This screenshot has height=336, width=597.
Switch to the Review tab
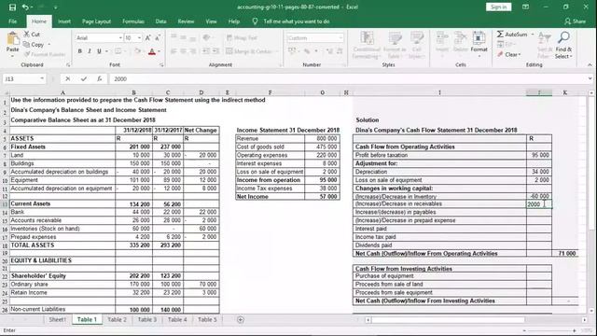pyautogui.click(x=186, y=21)
